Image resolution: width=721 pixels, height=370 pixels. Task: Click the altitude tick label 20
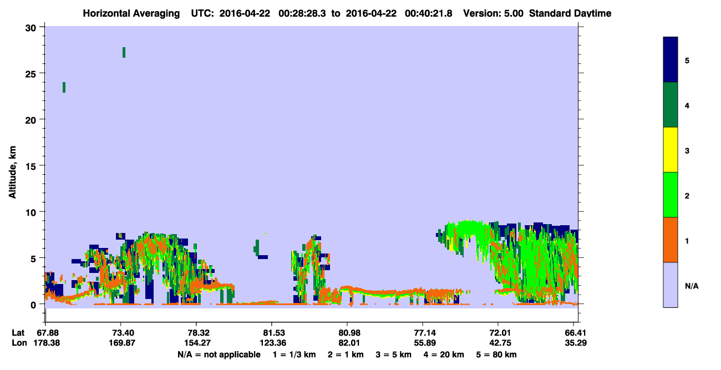click(x=32, y=120)
